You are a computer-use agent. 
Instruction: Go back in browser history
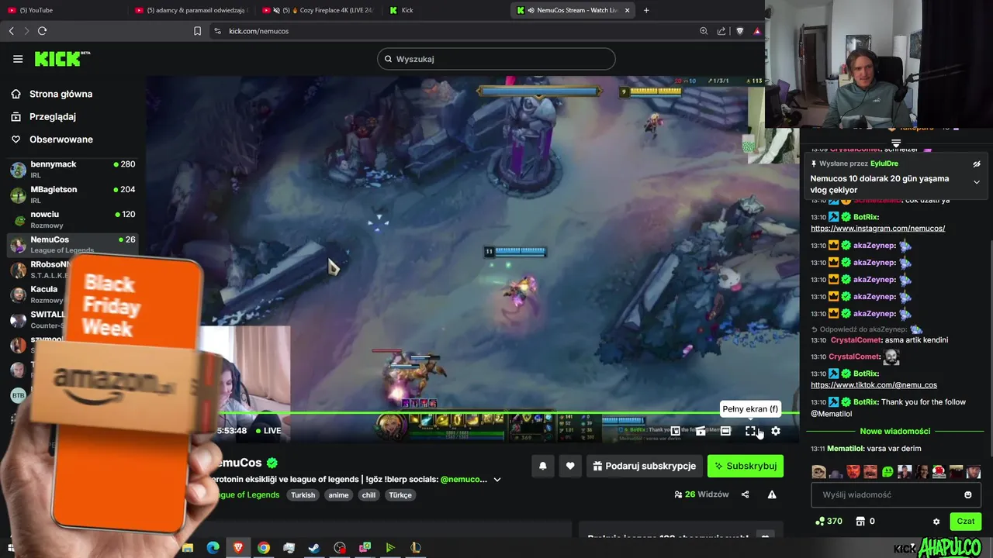[x=11, y=31]
